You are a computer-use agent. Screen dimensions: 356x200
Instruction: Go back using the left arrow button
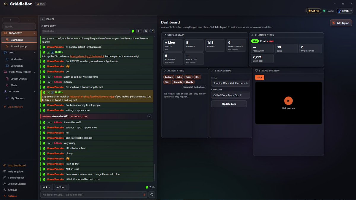[x=11, y=20]
